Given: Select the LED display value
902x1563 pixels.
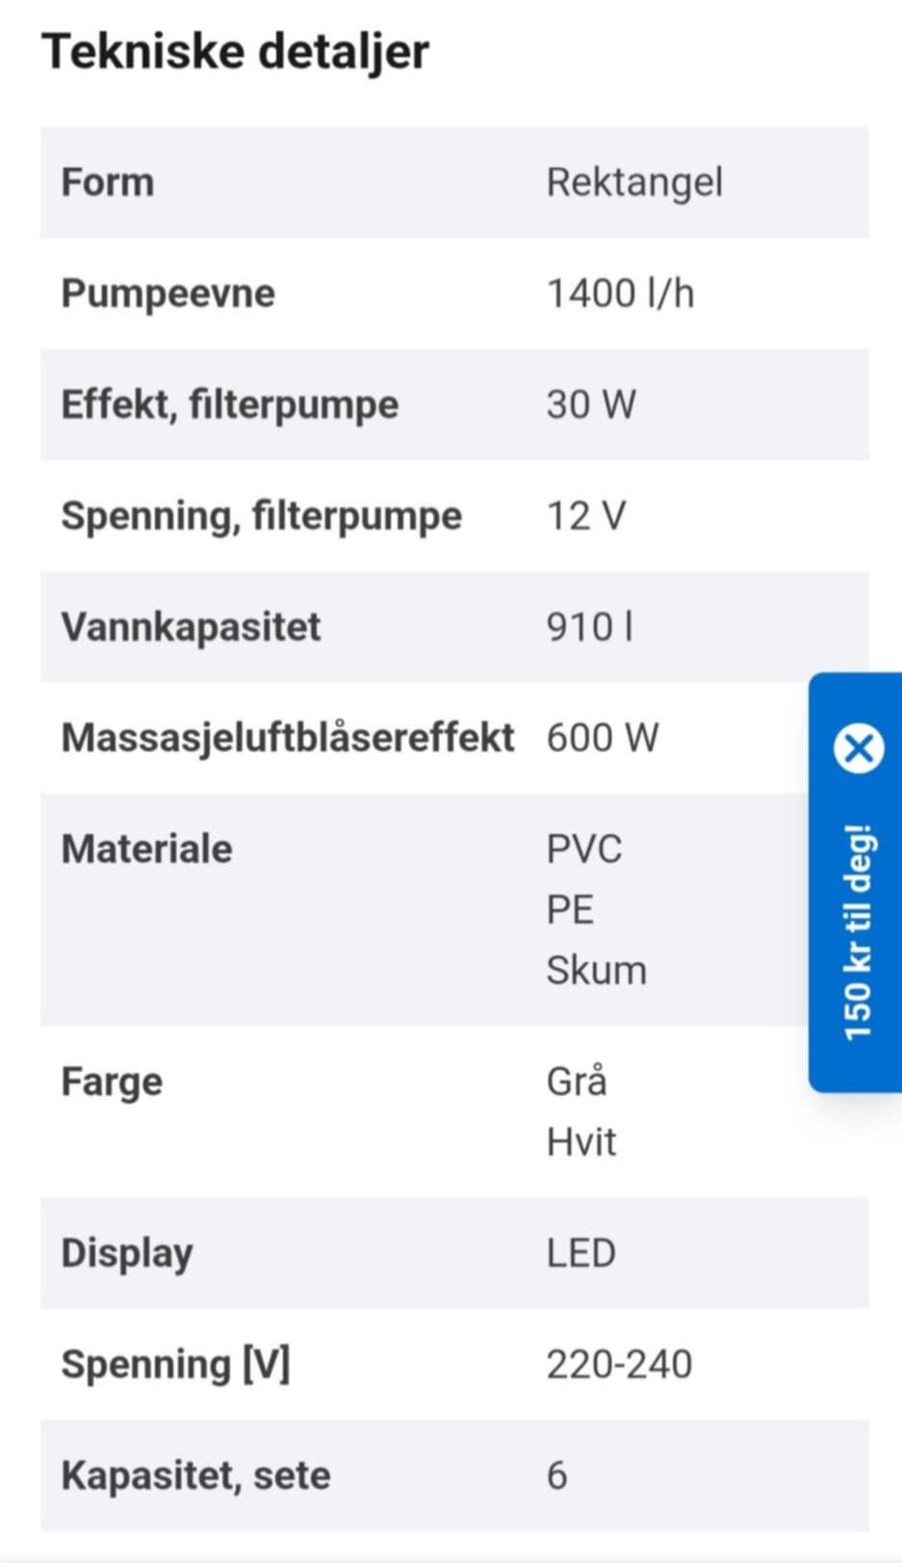Looking at the screenshot, I should 580,1253.
